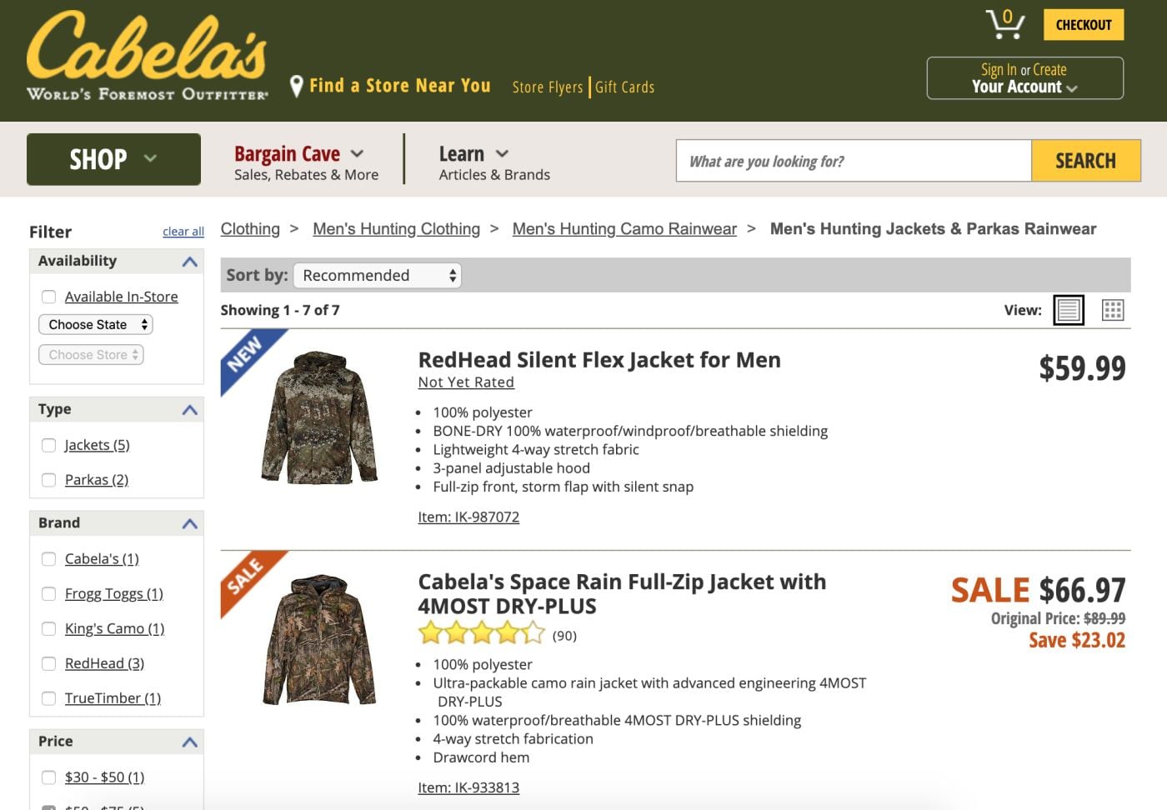Screen dimensions: 1167x810
Task: Collapse the Brand filter chevron
Action: 190,523
